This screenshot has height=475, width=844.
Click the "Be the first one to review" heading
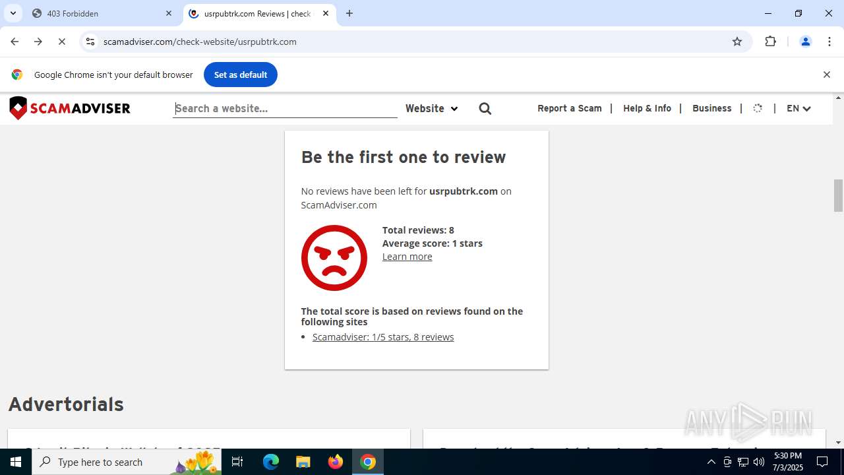tap(404, 157)
